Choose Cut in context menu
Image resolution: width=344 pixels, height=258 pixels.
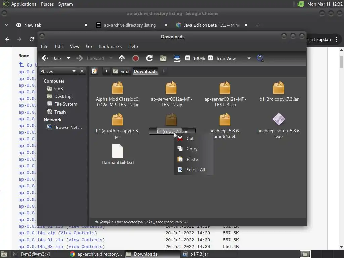coord(190,138)
